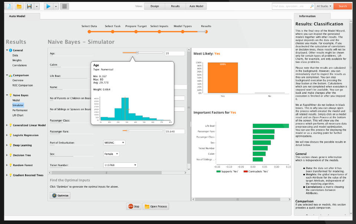
Task: Open the Port of Embarkation dropdown
Action: [x=114, y=143]
